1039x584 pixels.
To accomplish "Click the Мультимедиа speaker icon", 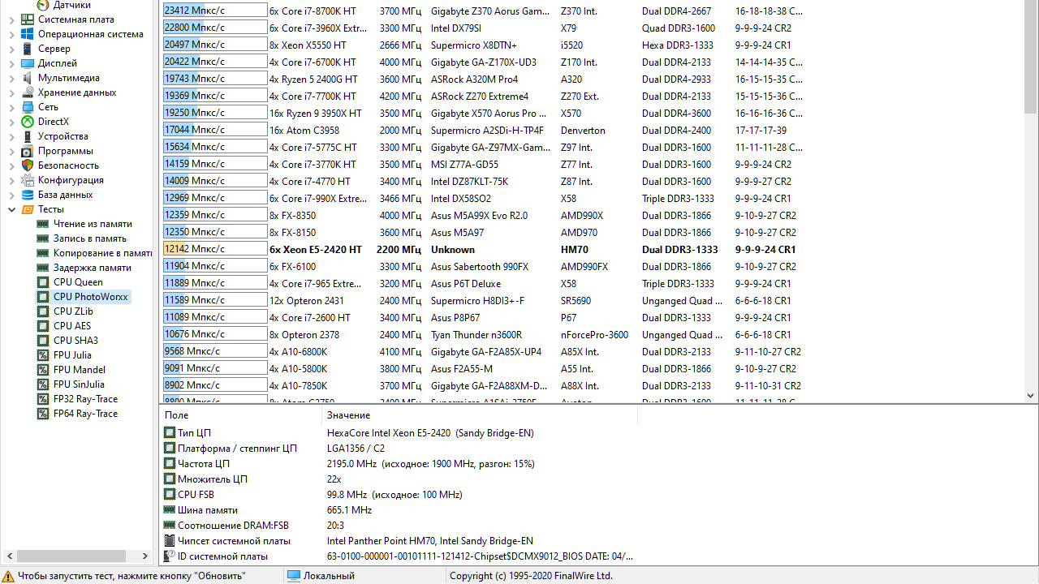I will point(28,78).
